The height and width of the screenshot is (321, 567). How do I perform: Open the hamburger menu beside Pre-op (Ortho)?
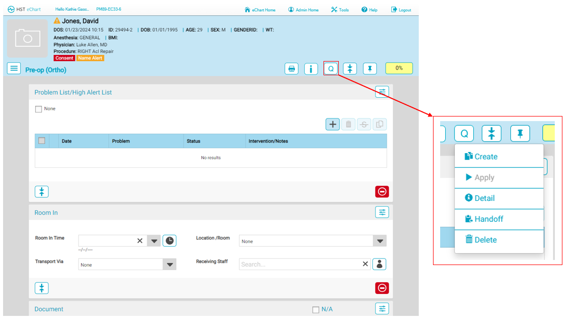(14, 68)
